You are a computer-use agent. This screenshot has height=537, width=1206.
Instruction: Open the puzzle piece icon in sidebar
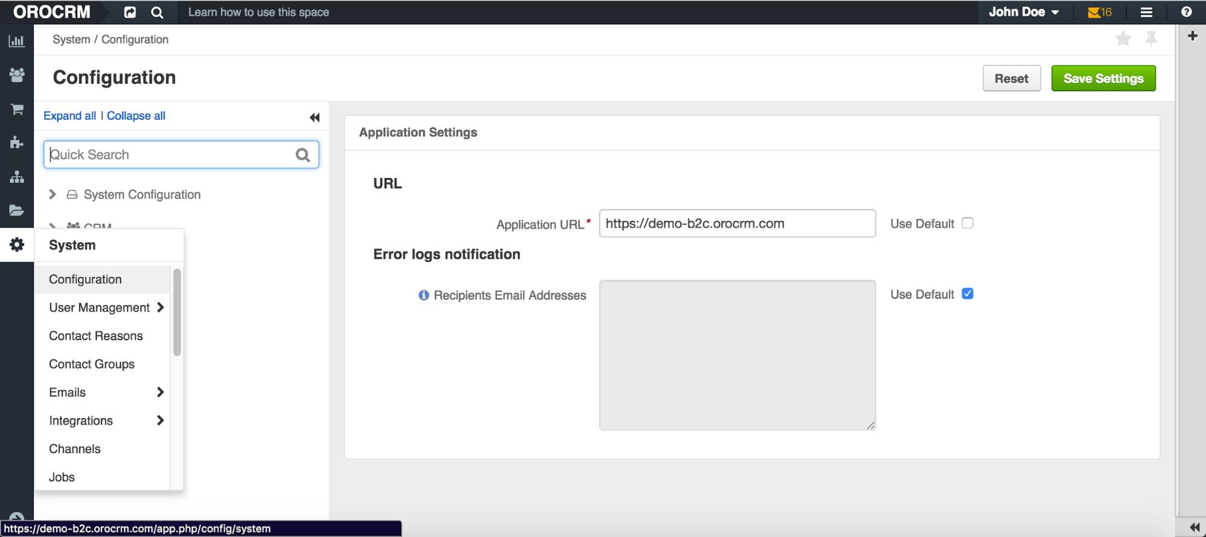point(17,142)
